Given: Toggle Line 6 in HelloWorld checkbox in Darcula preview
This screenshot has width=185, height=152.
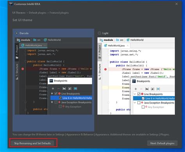Looking at the screenshot, I should 60,98.
